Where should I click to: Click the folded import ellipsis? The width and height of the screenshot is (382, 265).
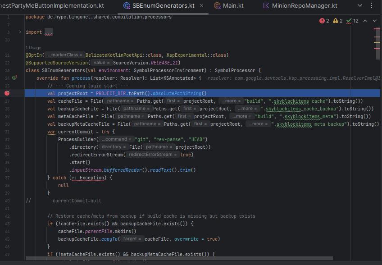point(49,32)
